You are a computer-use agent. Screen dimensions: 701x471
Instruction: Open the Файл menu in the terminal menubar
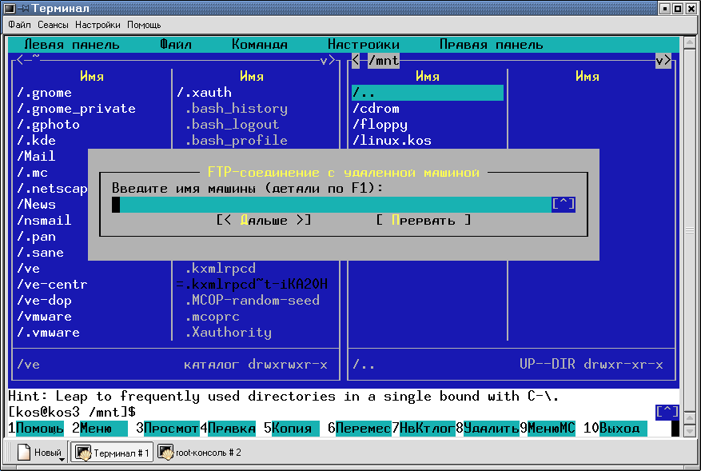pyautogui.click(x=19, y=25)
